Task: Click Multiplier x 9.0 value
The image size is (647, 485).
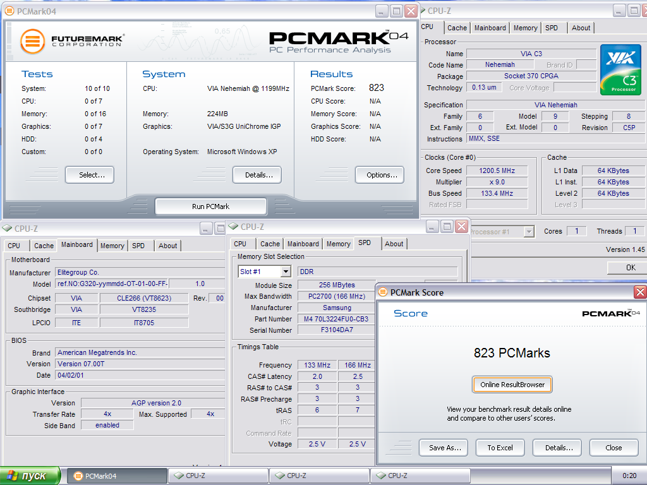Action: click(497, 182)
